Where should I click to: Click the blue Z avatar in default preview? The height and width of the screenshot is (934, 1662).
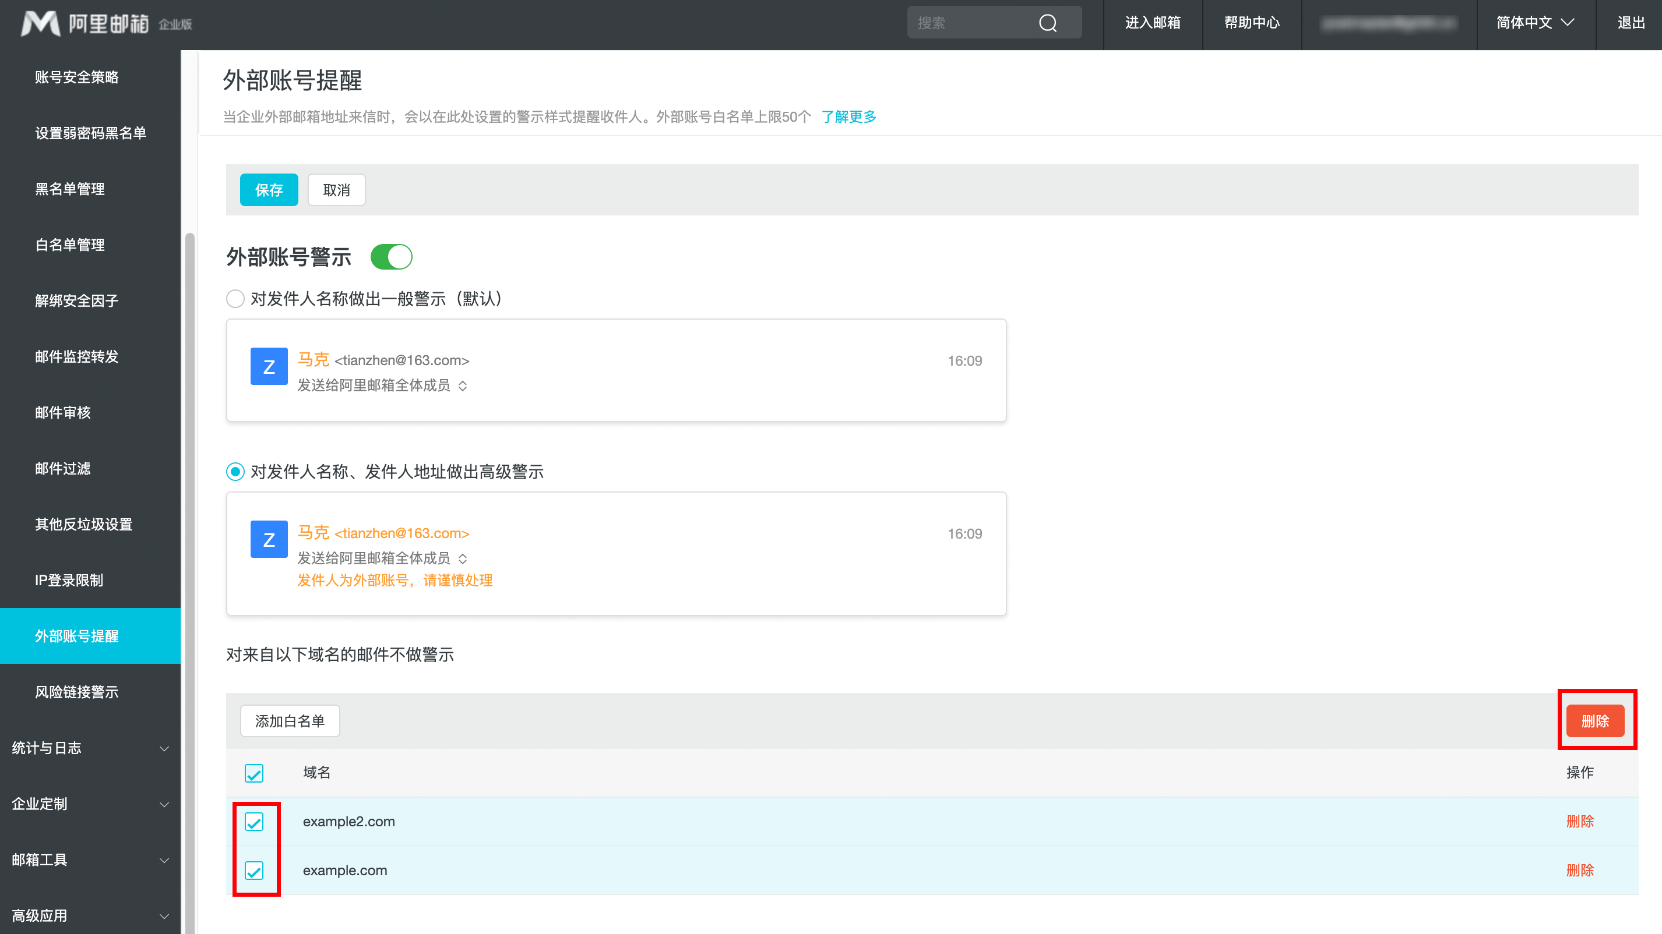269,366
